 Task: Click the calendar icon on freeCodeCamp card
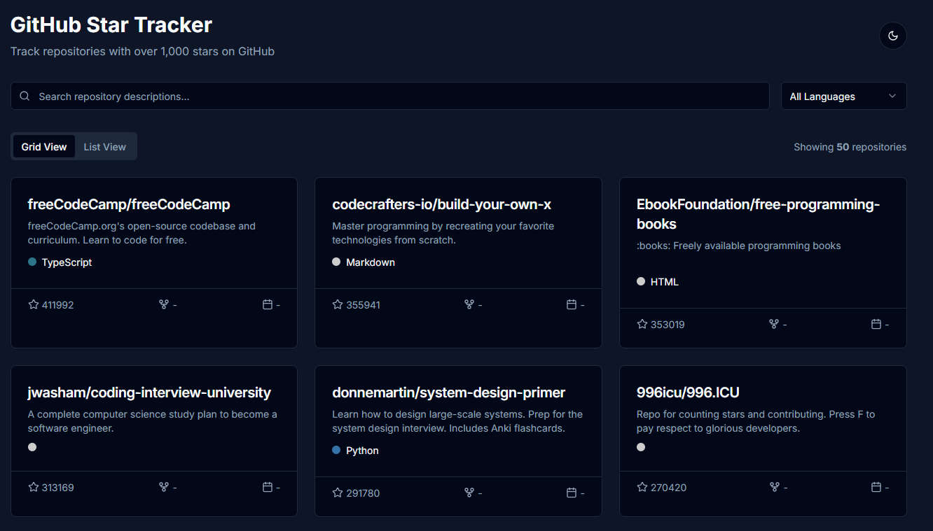tap(267, 304)
